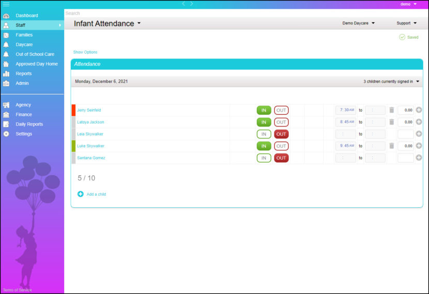Sign Leia Skywalker IN

[264, 134]
